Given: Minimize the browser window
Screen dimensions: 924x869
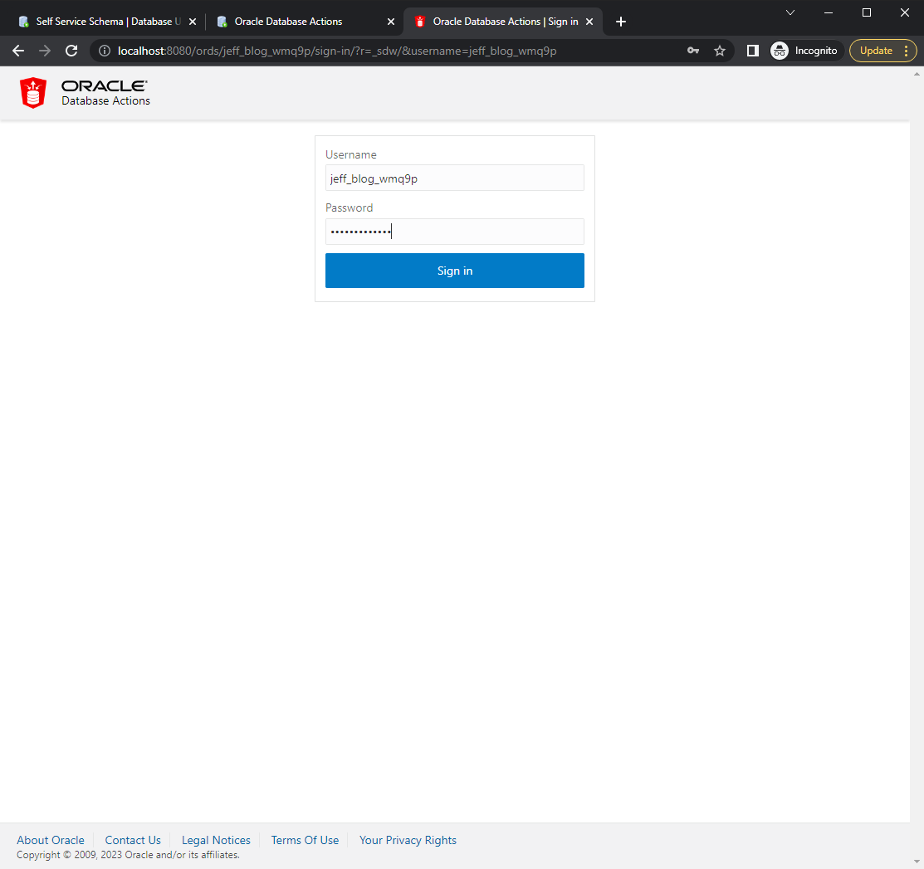Looking at the screenshot, I should tap(829, 12).
